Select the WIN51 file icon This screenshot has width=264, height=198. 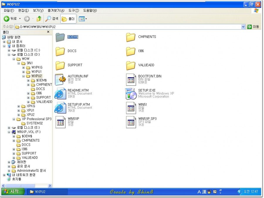pos(131,108)
